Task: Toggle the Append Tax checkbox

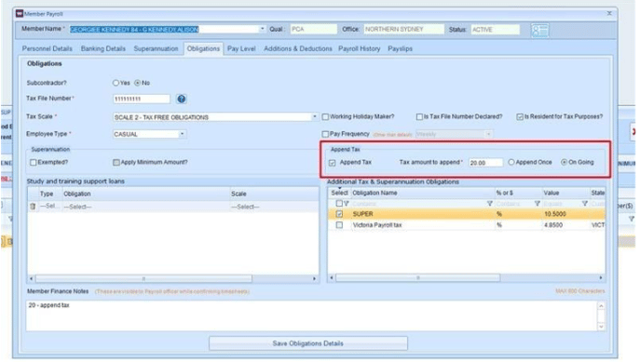Action: pos(333,163)
